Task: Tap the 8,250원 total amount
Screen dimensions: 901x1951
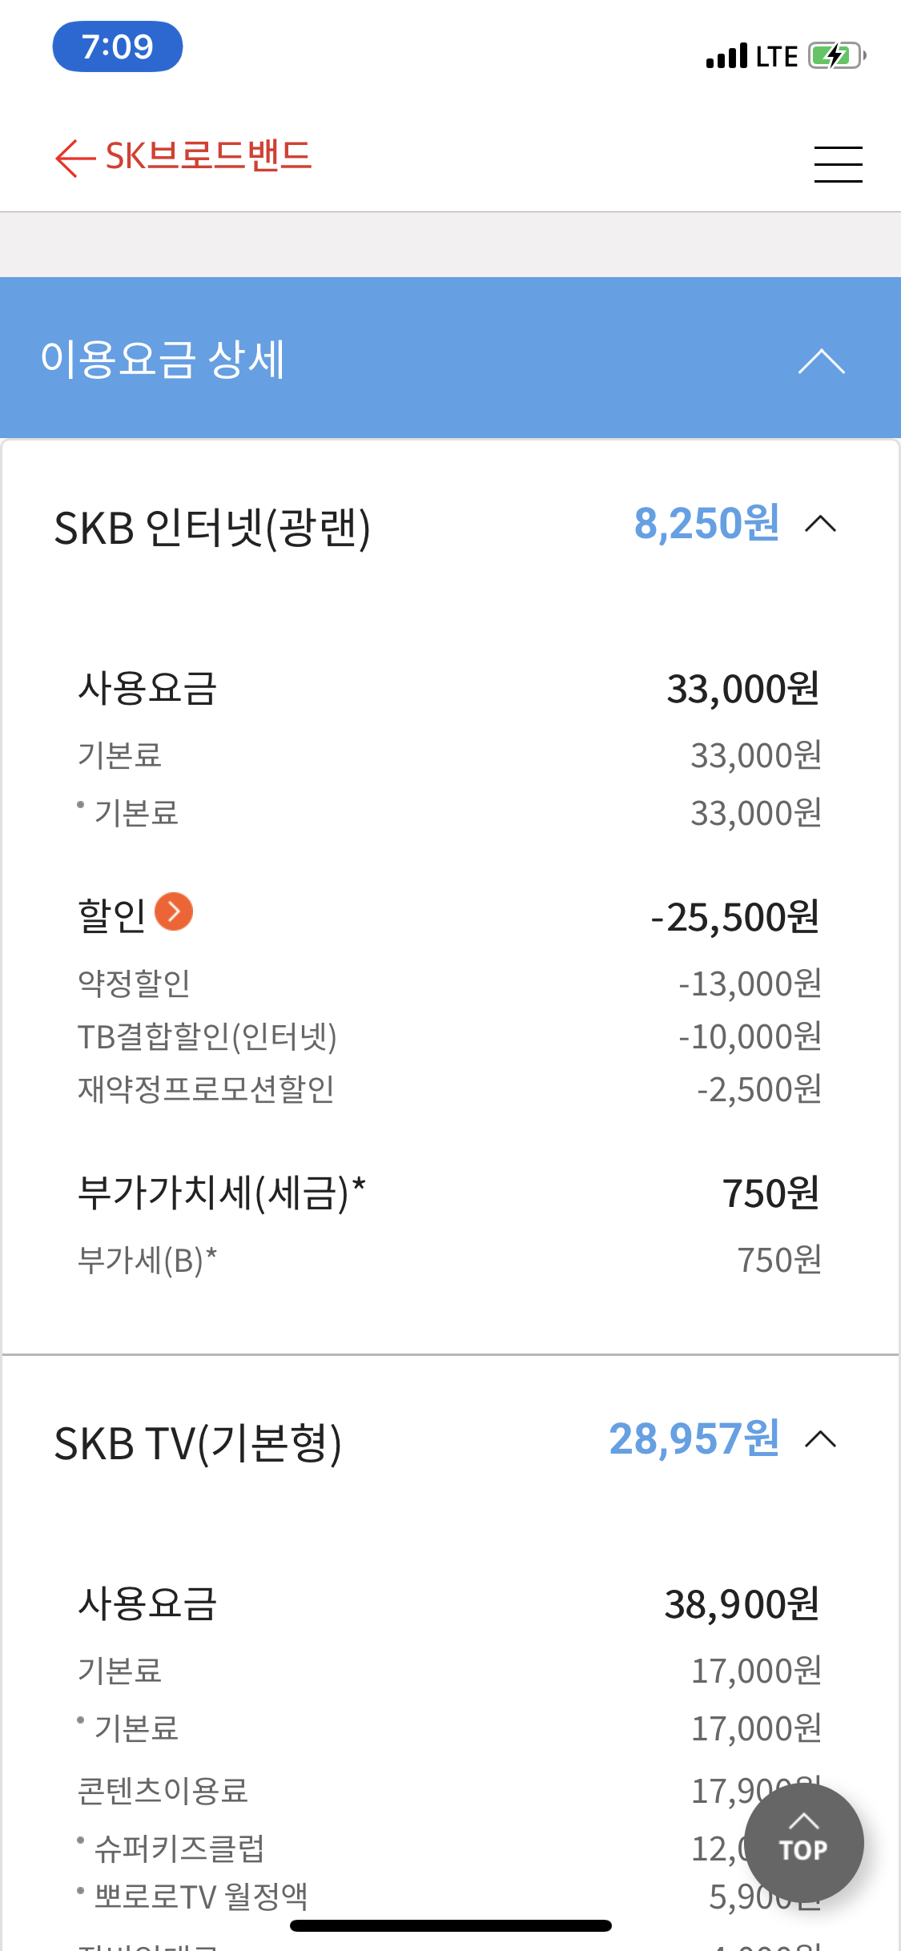Action: [x=706, y=524]
